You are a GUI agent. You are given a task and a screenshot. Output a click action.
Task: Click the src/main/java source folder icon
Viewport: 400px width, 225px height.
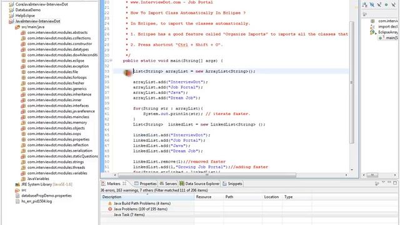[17, 27]
